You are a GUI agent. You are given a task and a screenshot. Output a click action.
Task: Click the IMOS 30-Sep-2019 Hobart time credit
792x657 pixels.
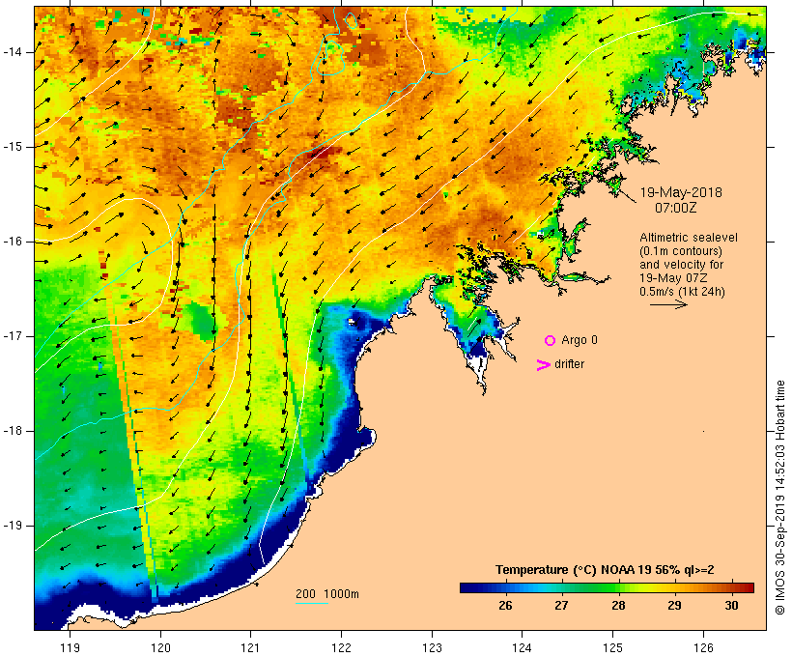tap(779, 498)
